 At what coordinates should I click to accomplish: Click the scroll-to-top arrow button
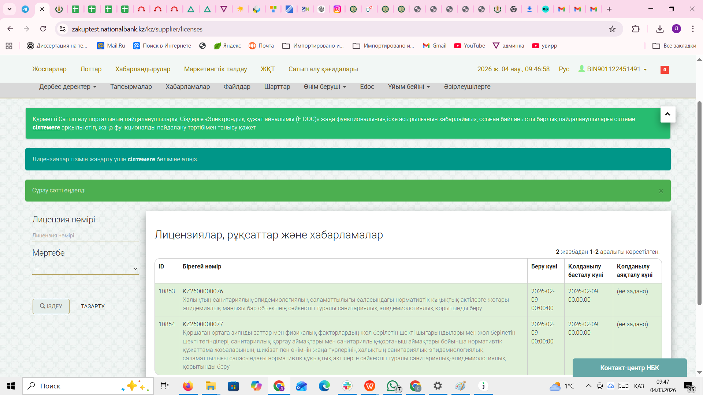click(x=667, y=114)
